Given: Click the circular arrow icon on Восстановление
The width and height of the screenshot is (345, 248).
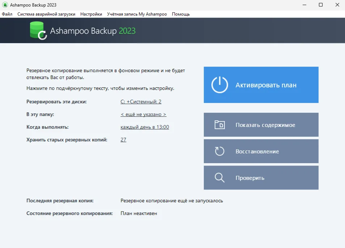Looking at the screenshot, I should point(219,151).
